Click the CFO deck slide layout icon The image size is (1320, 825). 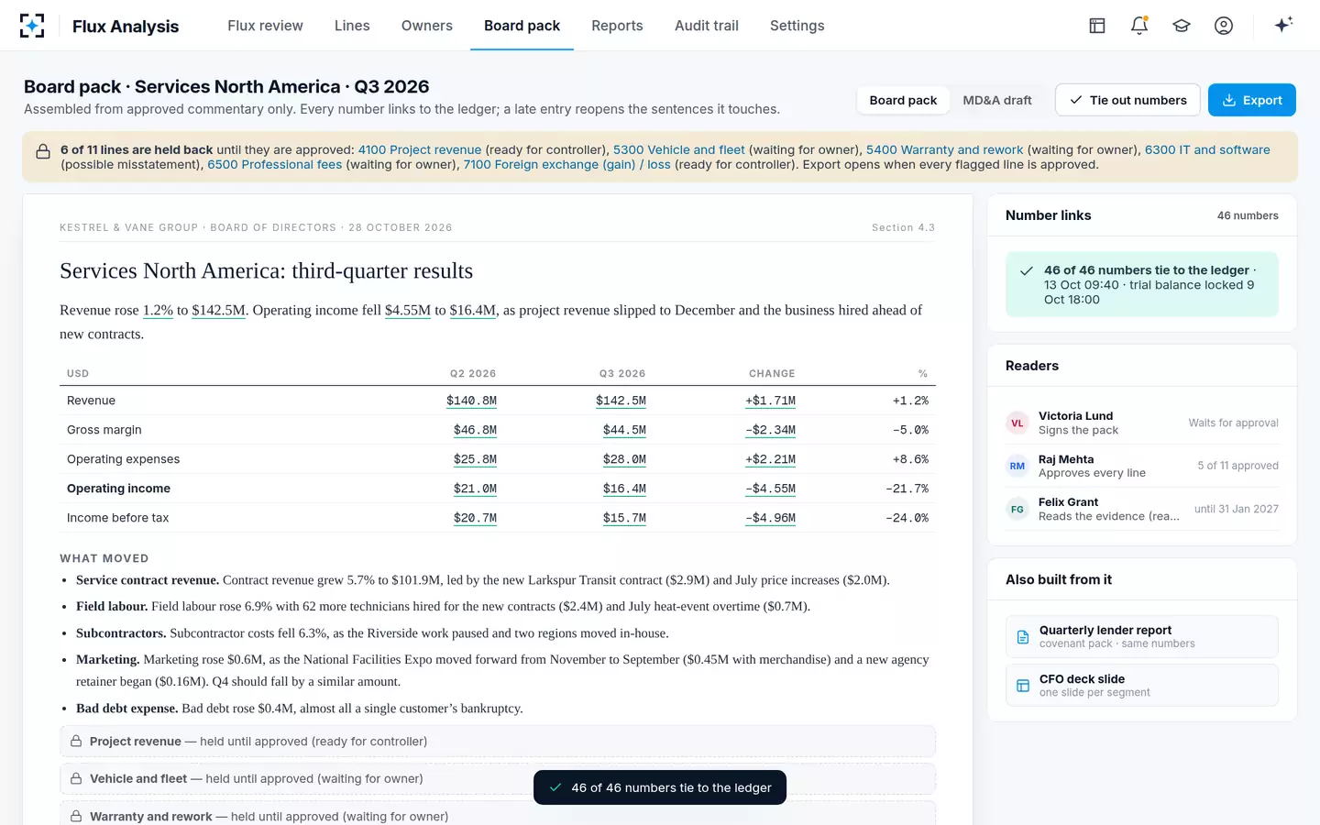point(1023,686)
